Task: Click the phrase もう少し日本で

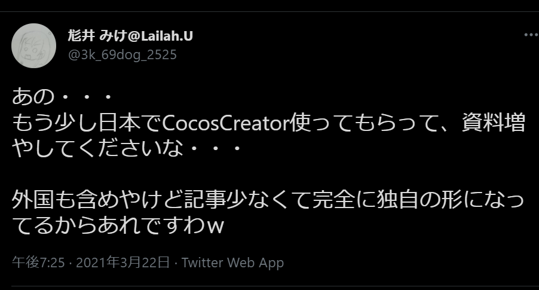Action: click(x=87, y=123)
